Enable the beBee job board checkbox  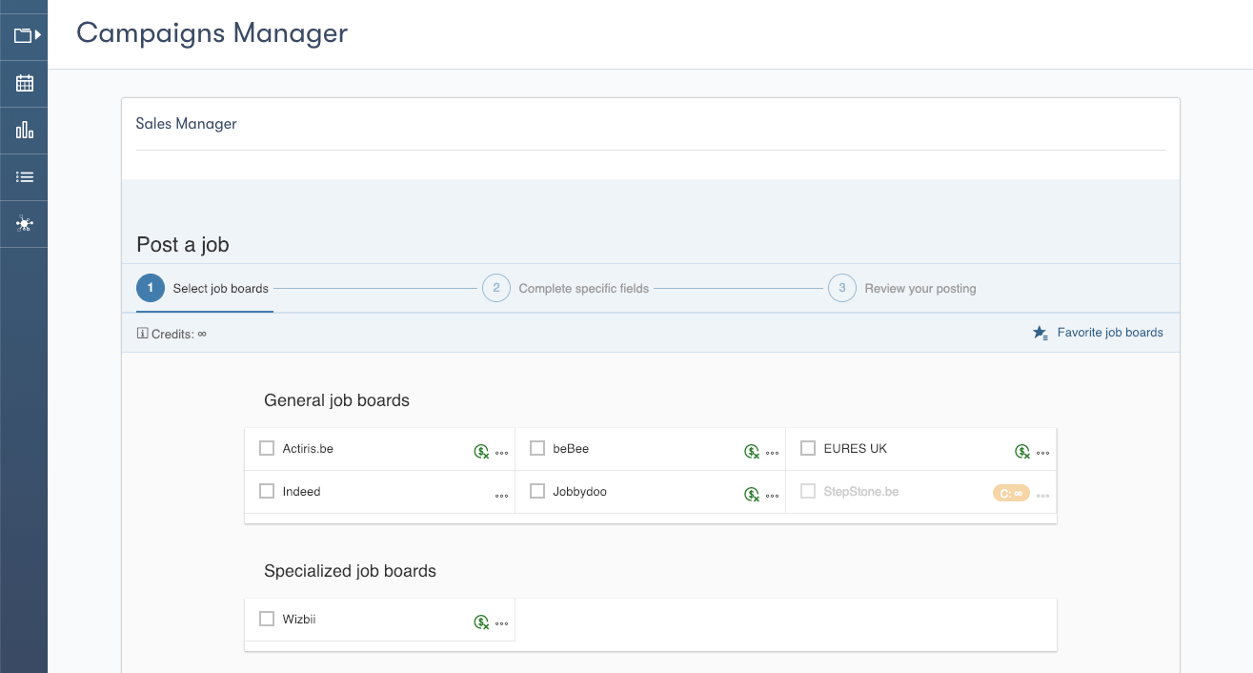[x=537, y=448]
